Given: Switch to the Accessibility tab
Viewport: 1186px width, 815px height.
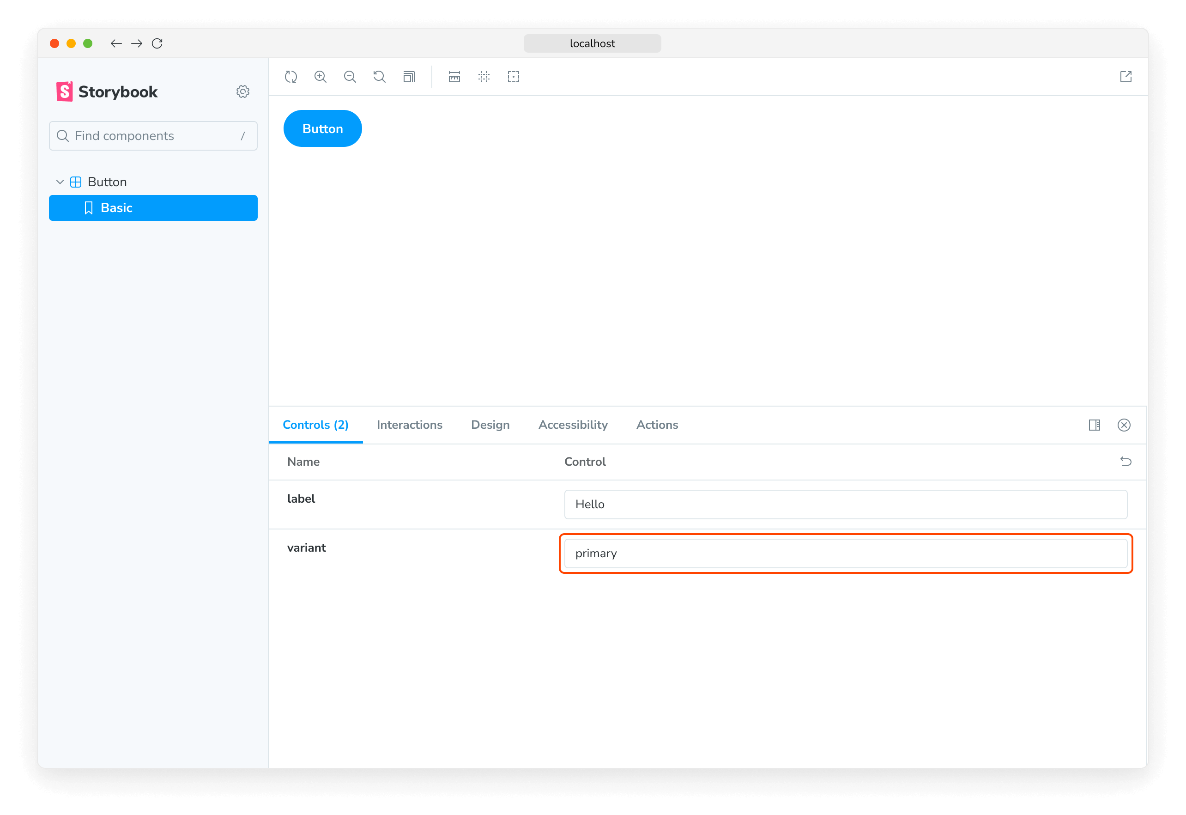Looking at the screenshot, I should click(x=573, y=425).
